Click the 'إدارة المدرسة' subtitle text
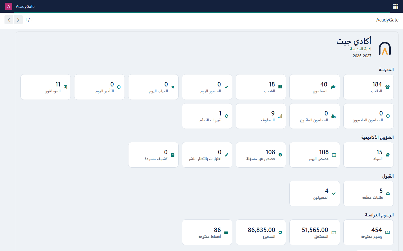Viewport: 403px width, 251px height. tap(361, 49)
